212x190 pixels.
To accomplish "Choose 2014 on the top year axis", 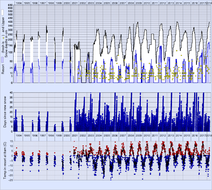I will click(x=179, y=3).
